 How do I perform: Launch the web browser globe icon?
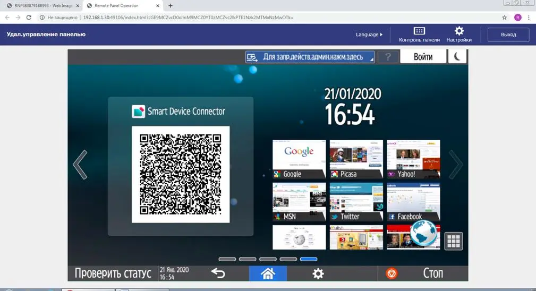[x=423, y=233]
